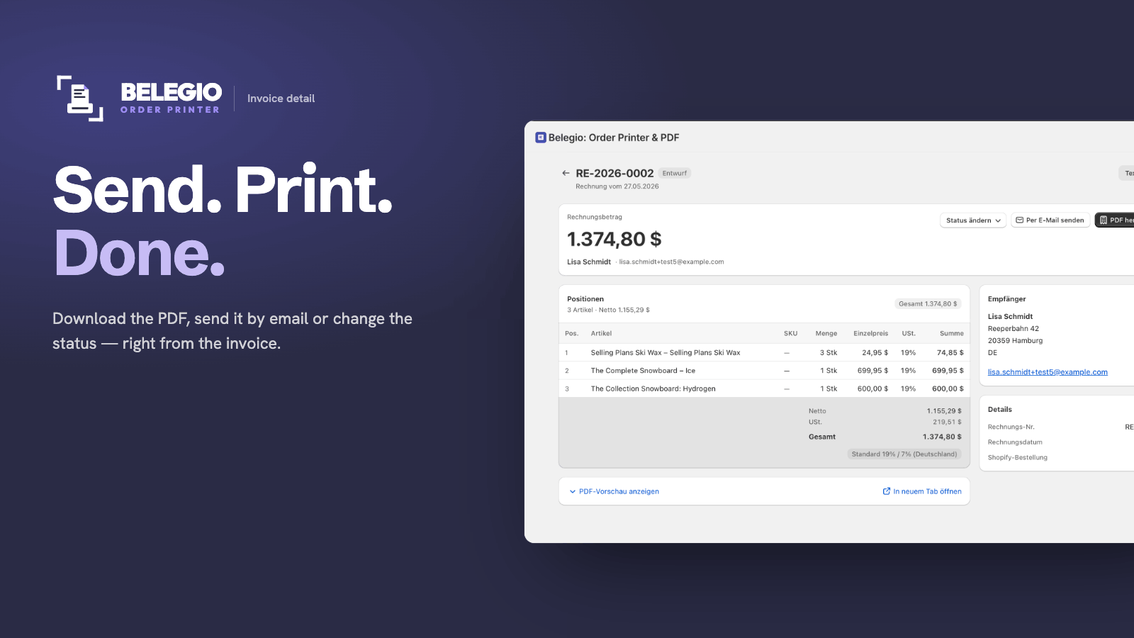Click the Rechnungsdatum detail label

[x=1015, y=442]
